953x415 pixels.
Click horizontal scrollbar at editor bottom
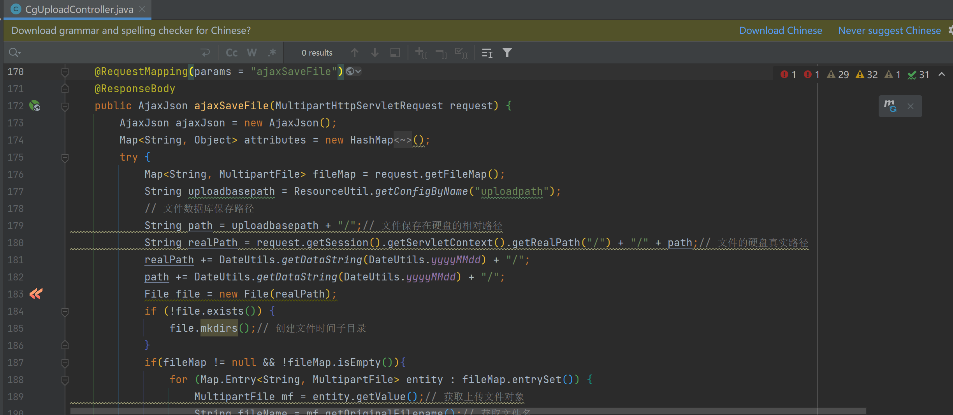[468, 411]
